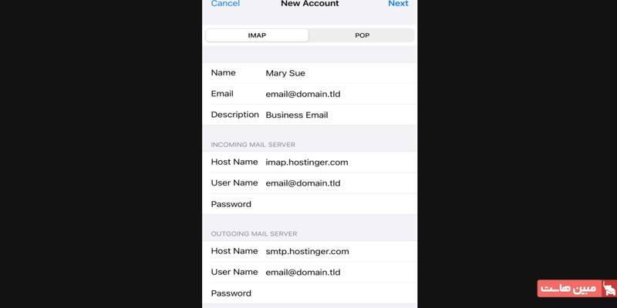The height and width of the screenshot is (308, 617).
Task: Edit the Description field Business Email
Action: click(310, 115)
